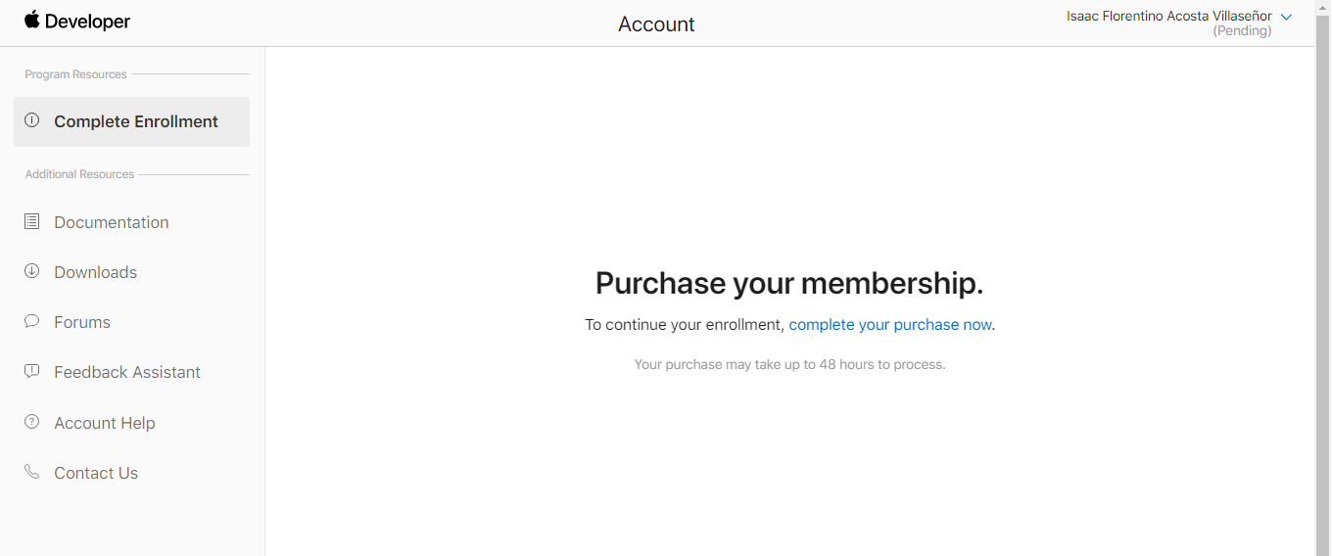Click the Apple logo icon
Viewport: 1332px width, 556px height.
tap(32, 21)
